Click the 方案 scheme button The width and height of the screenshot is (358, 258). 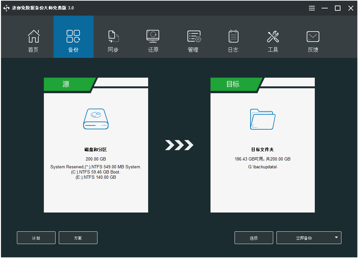[78, 238]
